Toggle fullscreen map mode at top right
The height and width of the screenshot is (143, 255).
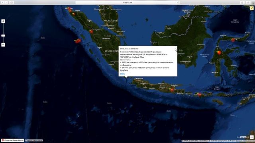252,8
